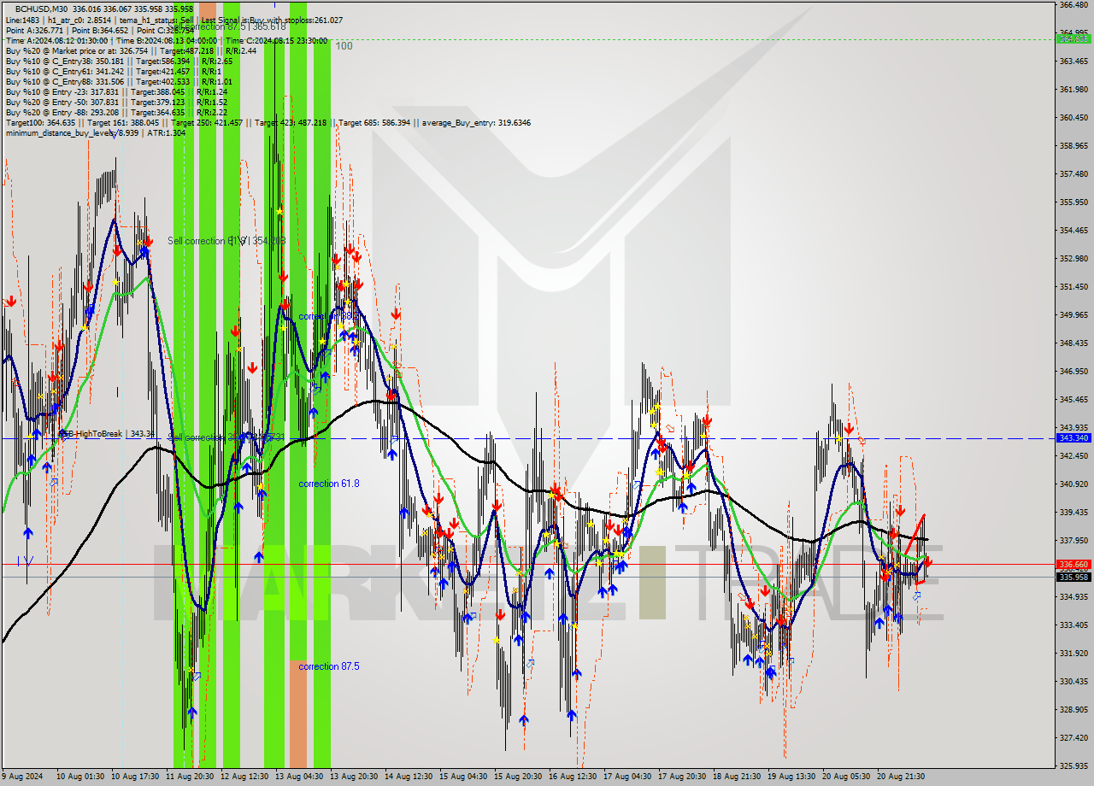Click the 351.450 price axis value

click(x=1073, y=287)
